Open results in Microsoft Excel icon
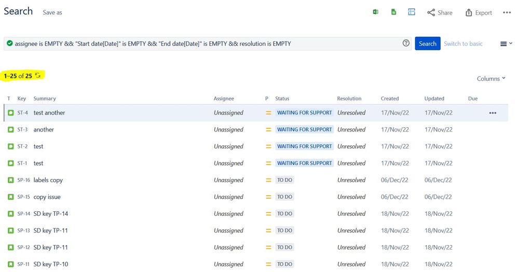This screenshot has height=272, width=518. (x=375, y=12)
